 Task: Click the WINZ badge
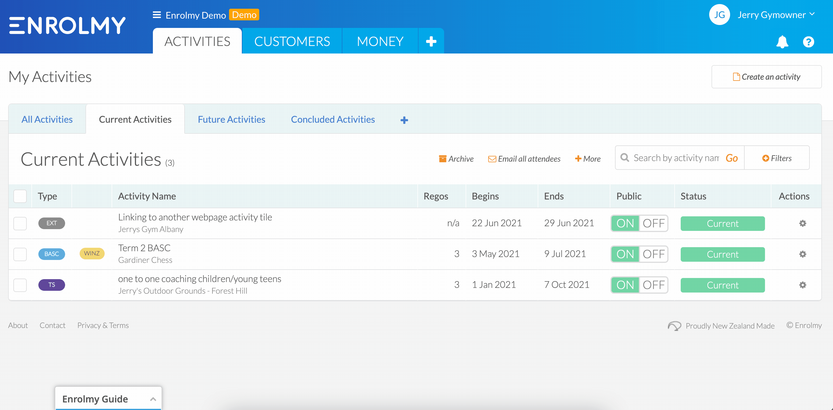92,253
